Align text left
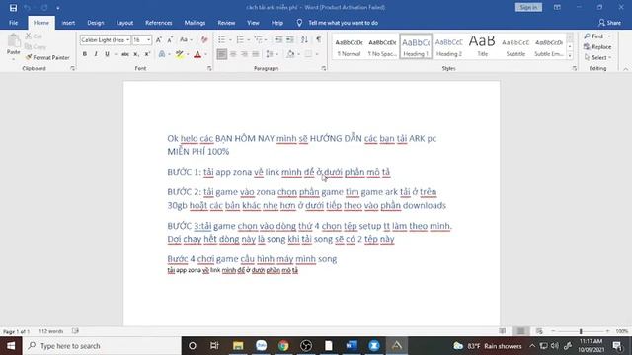Screen dimensions: 632x355 click(x=221, y=54)
